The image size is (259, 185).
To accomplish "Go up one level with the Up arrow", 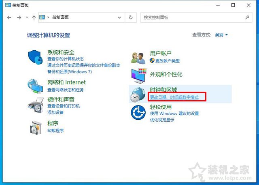I will point(34,17).
